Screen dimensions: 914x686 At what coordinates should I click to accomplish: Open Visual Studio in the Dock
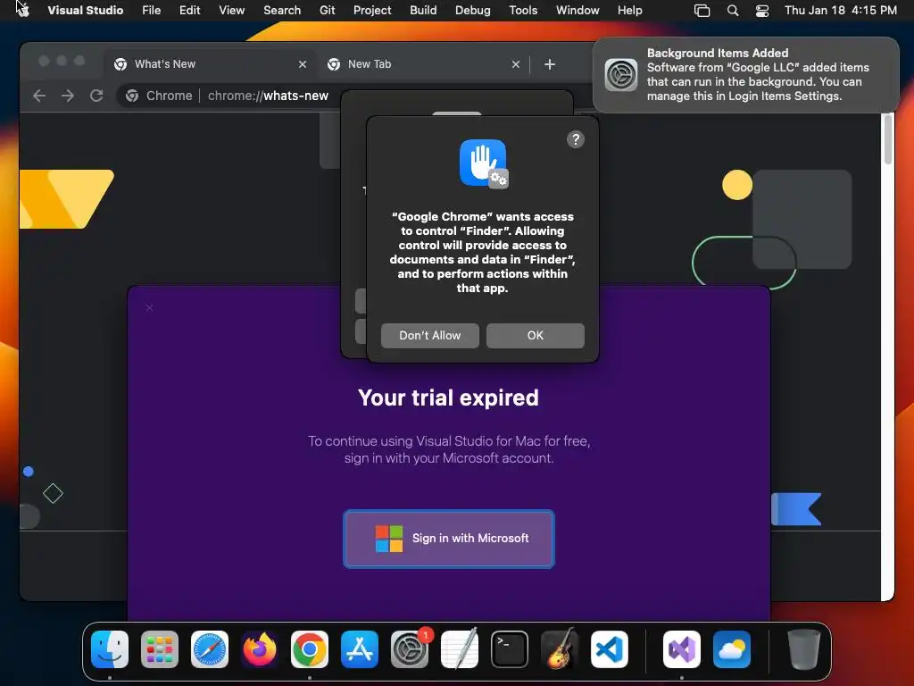(x=681, y=649)
